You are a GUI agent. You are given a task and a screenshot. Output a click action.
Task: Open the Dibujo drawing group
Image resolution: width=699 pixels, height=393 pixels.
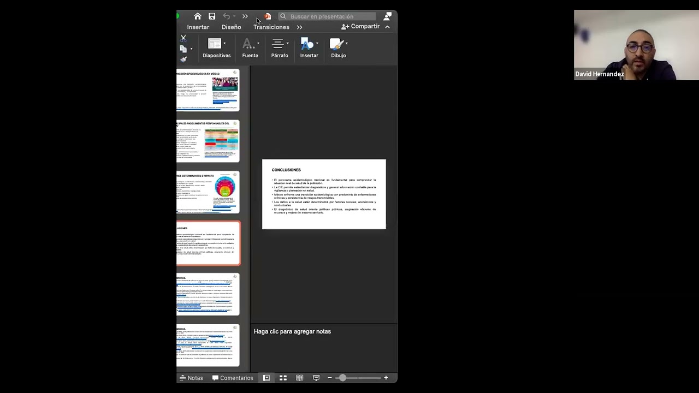[338, 48]
